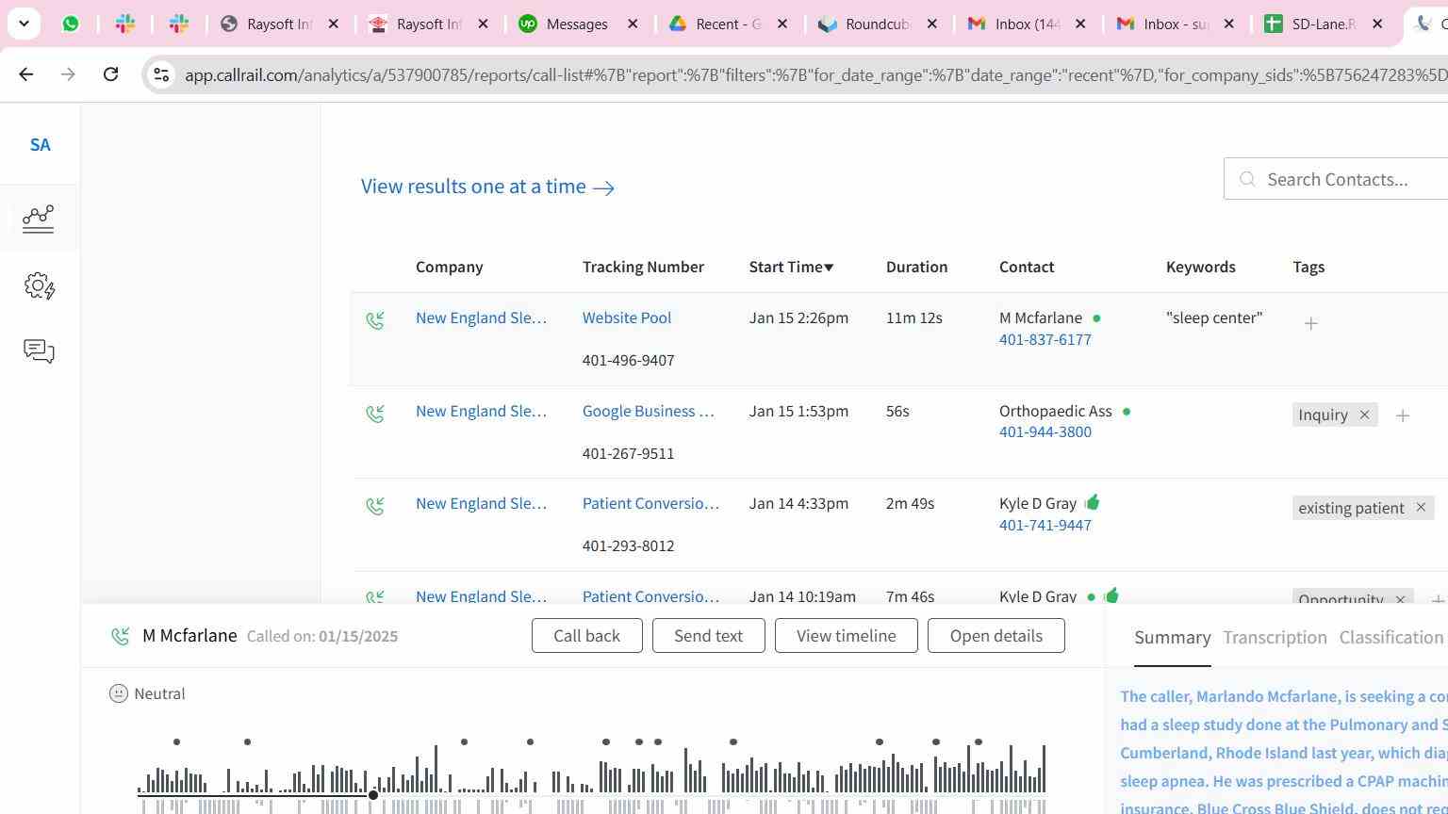
Task: Click the green status dot next to Orthopaedic Ass
Action: point(1127,412)
